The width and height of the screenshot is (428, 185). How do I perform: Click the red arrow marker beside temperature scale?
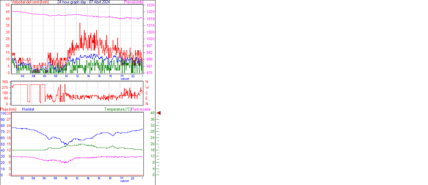click(x=159, y=113)
